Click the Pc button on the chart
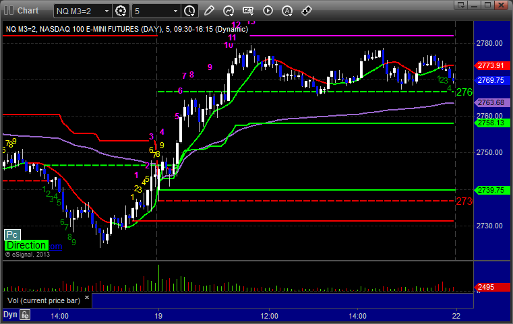The image size is (513, 324). click(x=12, y=234)
